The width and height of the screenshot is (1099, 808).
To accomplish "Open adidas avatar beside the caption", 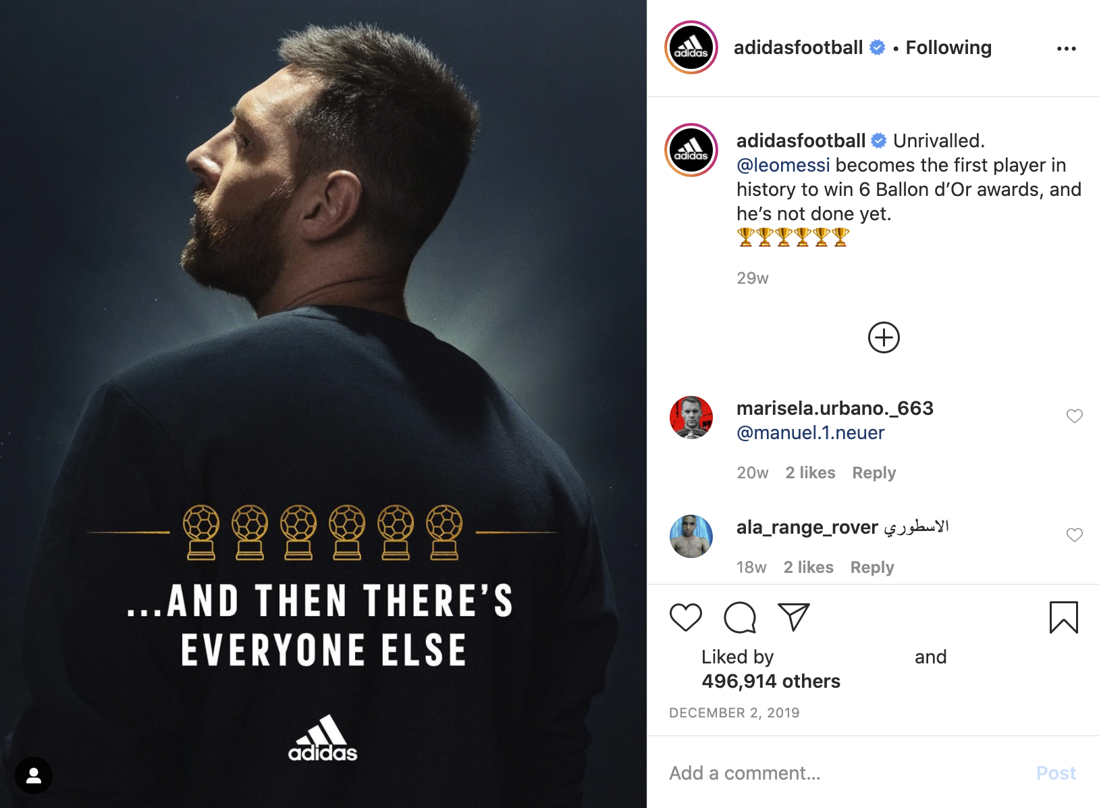I will (691, 150).
